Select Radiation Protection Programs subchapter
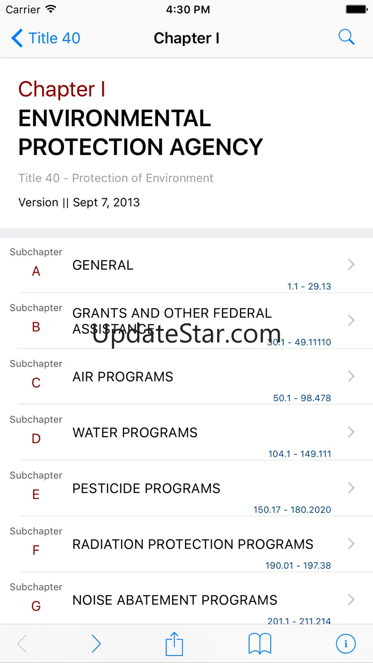373x663 pixels. tap(193, 544)
